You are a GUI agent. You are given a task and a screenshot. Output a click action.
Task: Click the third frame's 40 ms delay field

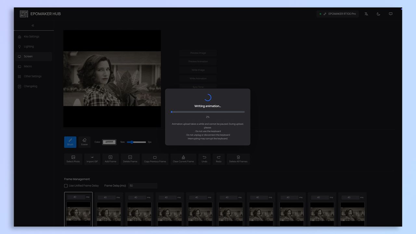click(x=136, y=197)
